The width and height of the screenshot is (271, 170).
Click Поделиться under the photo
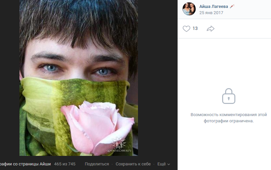(x=97, y=164)
